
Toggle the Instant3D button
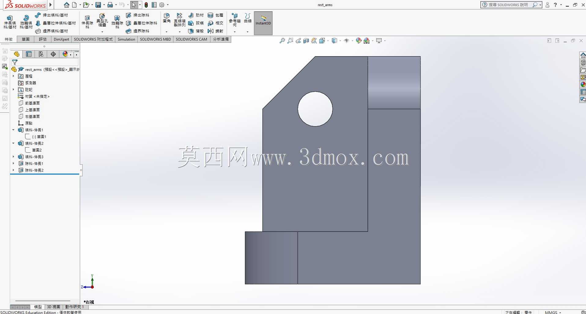point(263,23)
